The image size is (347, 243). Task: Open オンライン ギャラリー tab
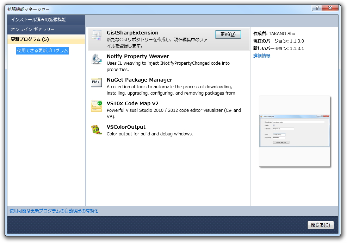46,30
